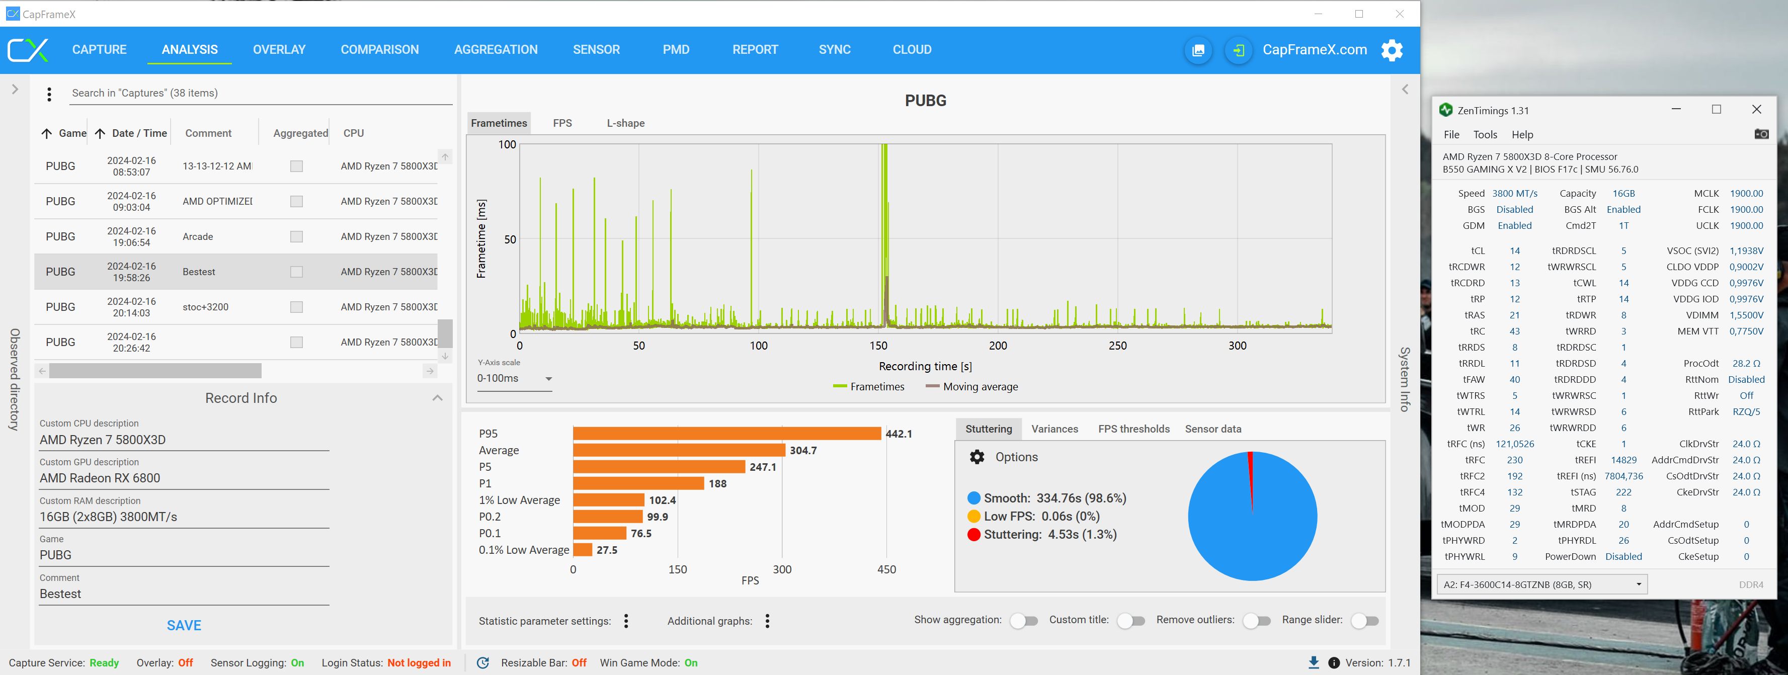Open the COMPARISON tab
This screenshot has height=675, width=1788.
(380, 50)
